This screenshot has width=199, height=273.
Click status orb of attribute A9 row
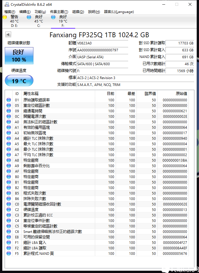point(9,166)
